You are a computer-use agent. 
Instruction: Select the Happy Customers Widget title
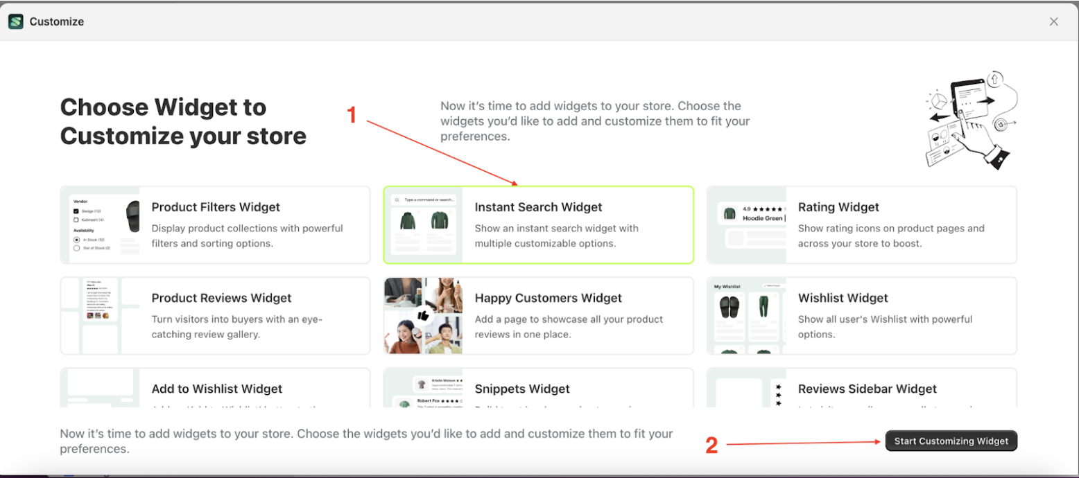548,298
